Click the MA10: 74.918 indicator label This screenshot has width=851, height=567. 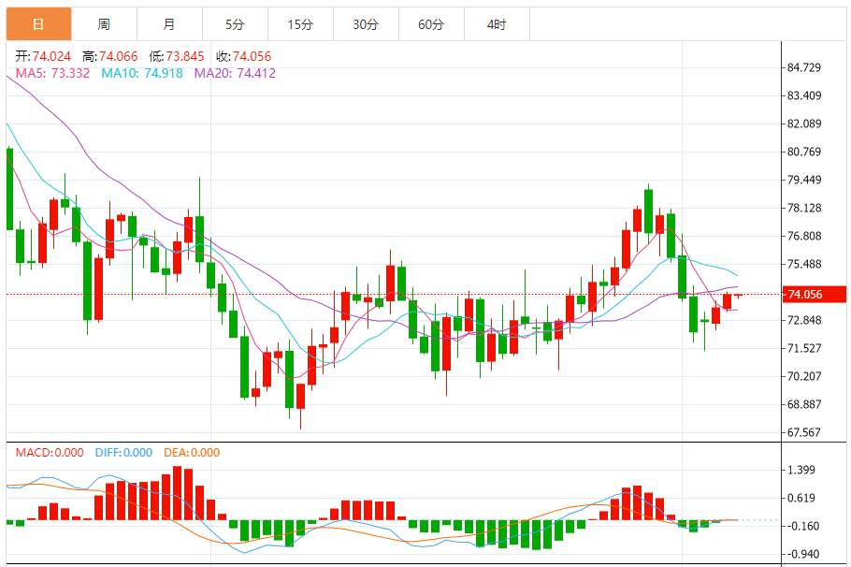pyautogui.click(x=142, y=73)
